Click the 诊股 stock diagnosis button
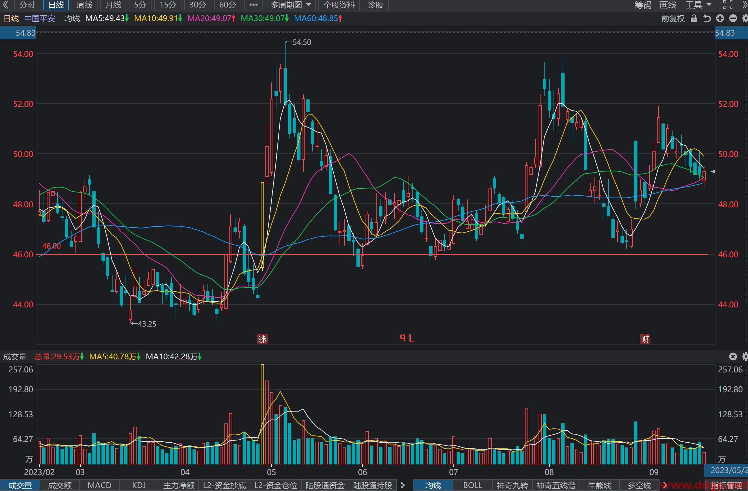 [x=375, y=5]
